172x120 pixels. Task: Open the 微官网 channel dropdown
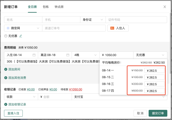(x=23, y=28)
